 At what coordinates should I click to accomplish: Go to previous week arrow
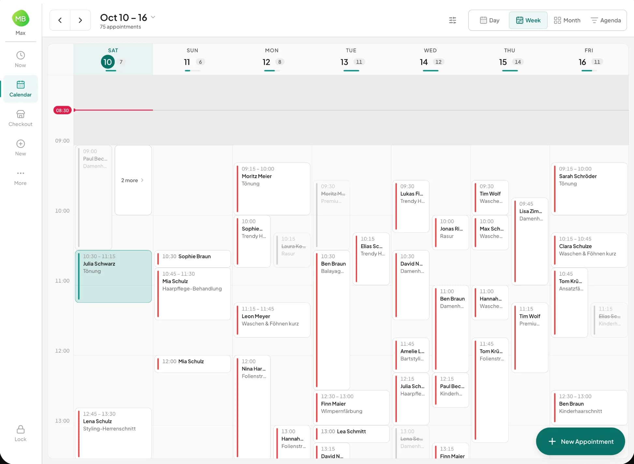click(60, 20)
